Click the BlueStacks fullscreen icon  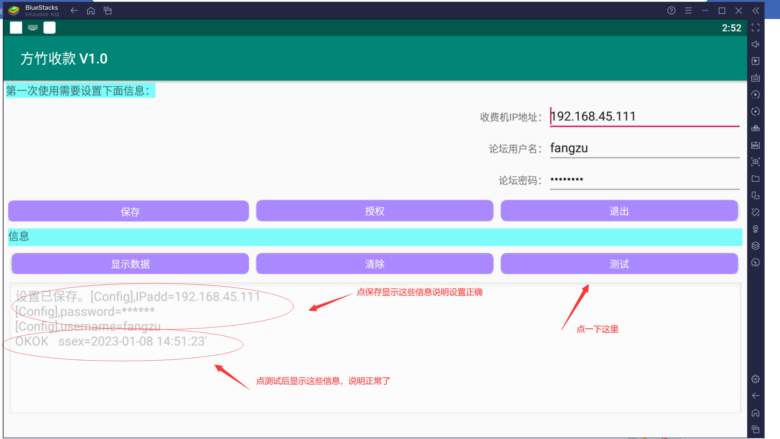[x=756, y=28]
